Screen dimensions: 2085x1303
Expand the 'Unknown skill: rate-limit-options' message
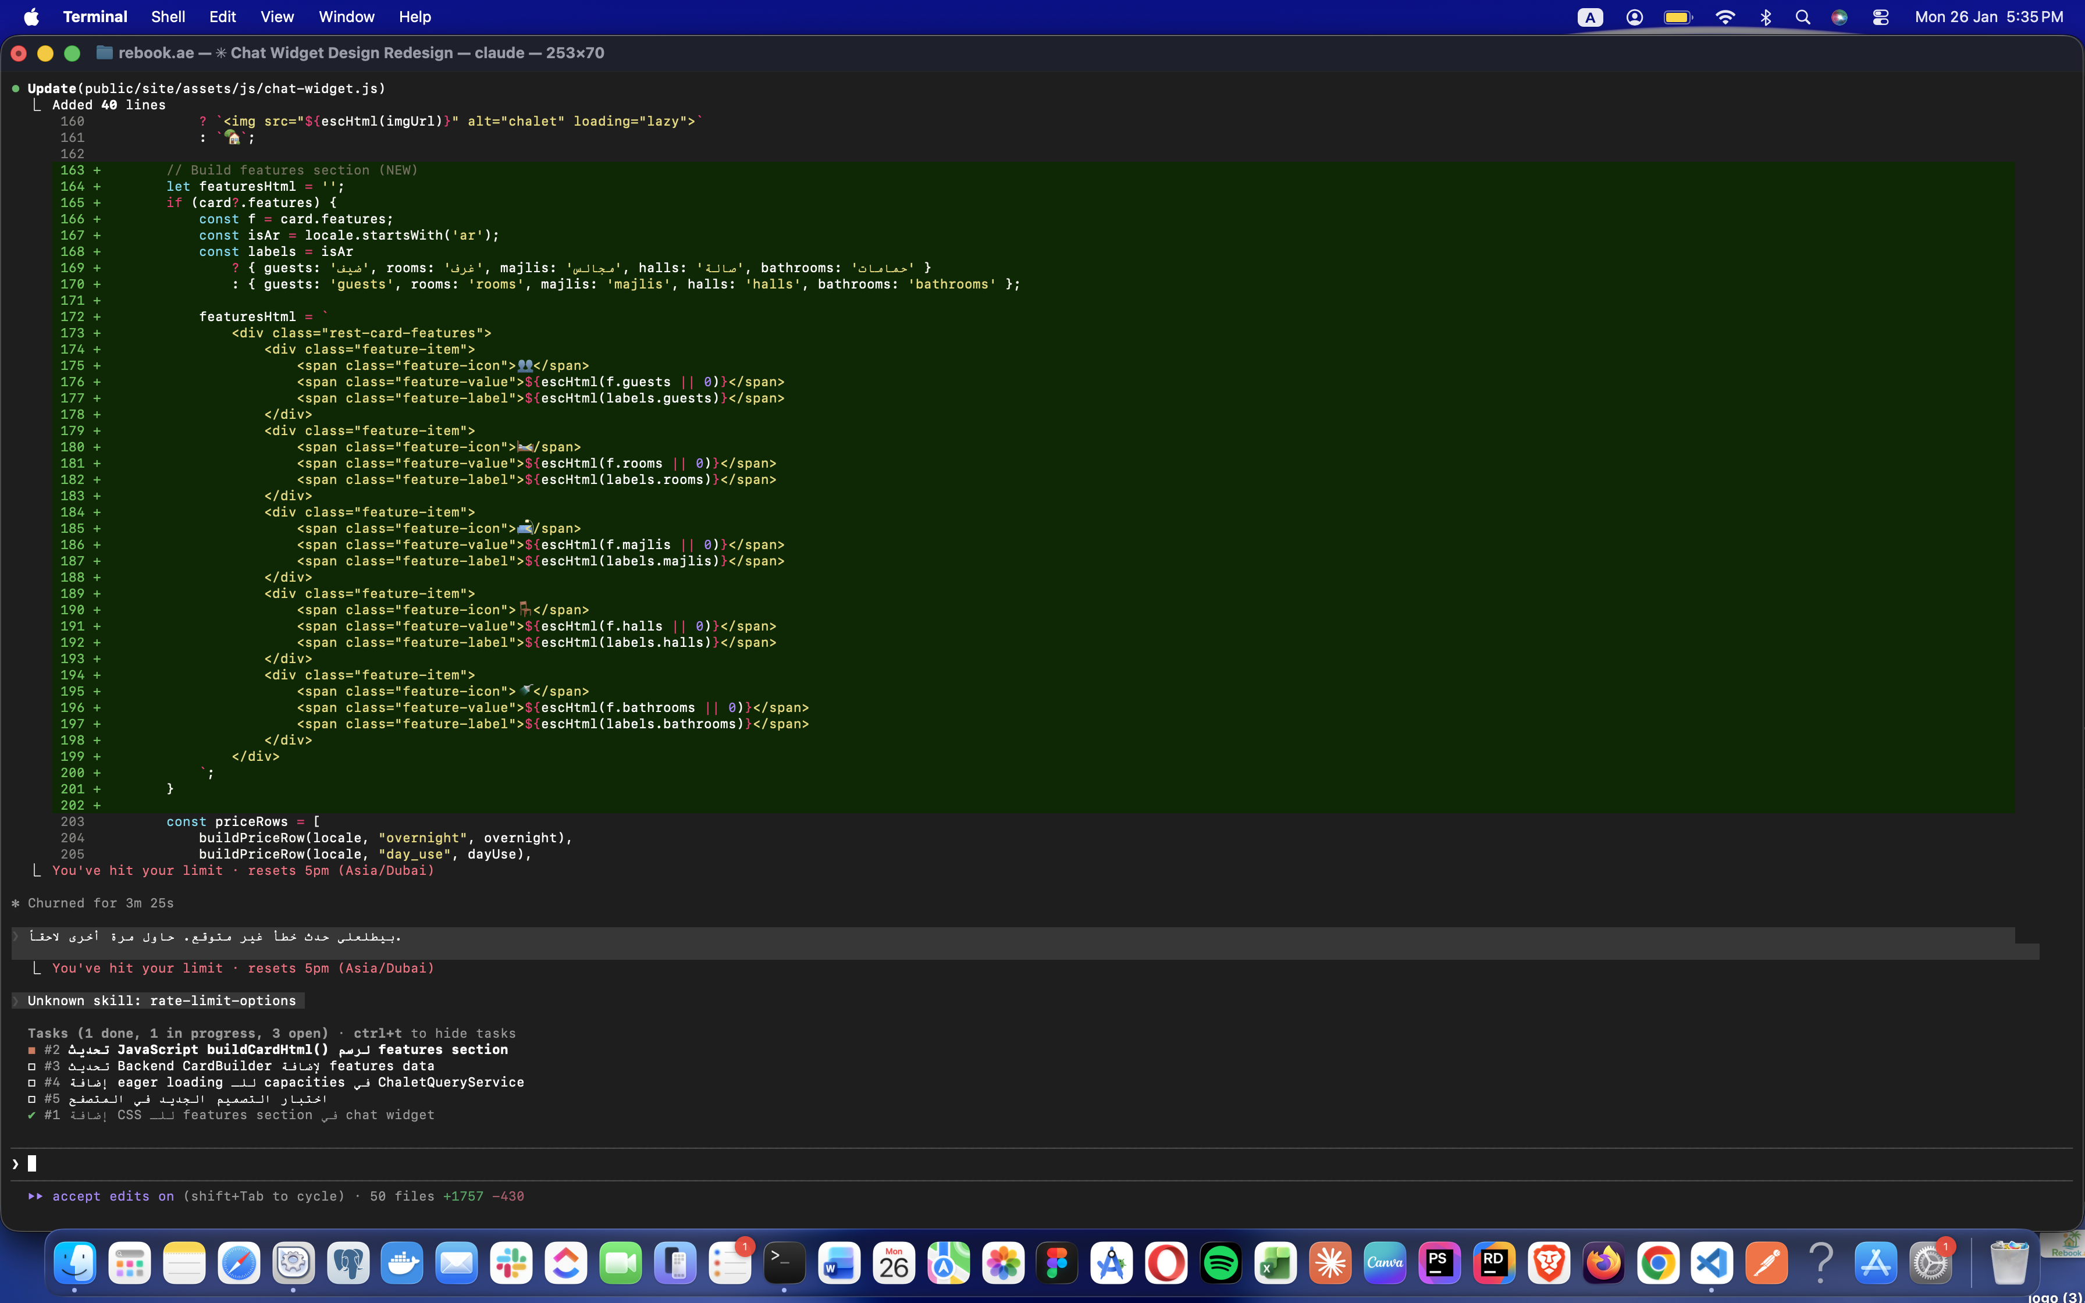pyautogui.click(x=161, y=1001)
